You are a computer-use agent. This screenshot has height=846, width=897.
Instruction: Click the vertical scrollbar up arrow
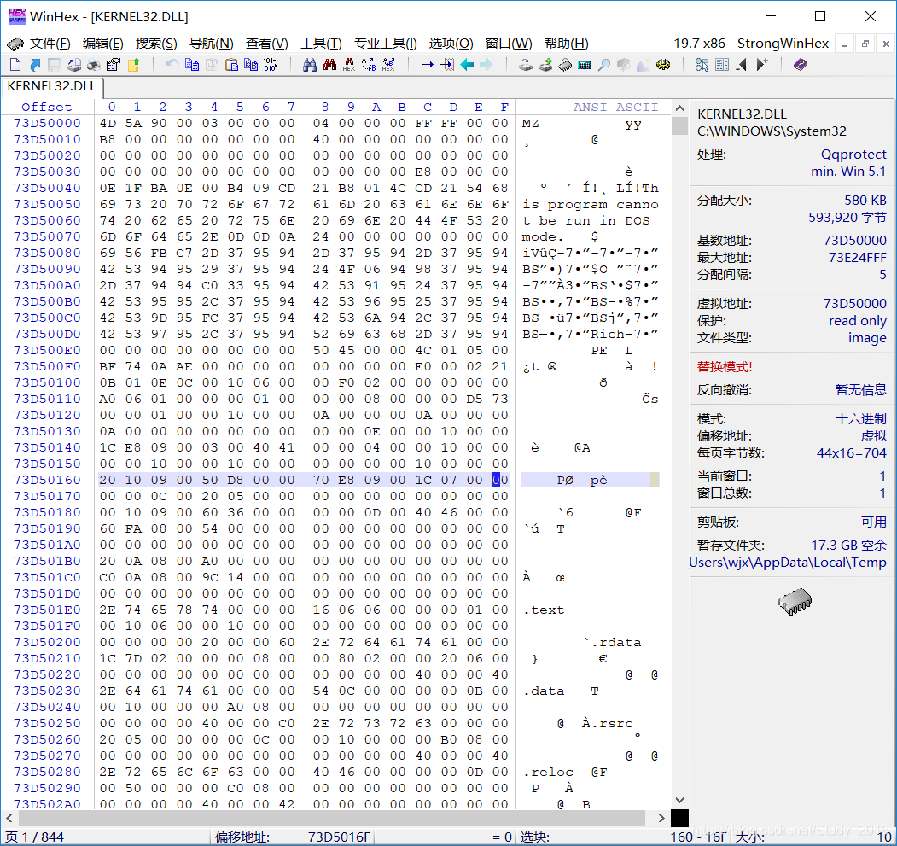(x=679, y=108)
